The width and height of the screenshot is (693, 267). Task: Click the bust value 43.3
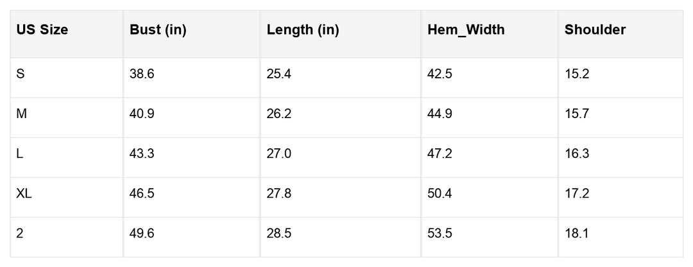[x=142, y=153]
